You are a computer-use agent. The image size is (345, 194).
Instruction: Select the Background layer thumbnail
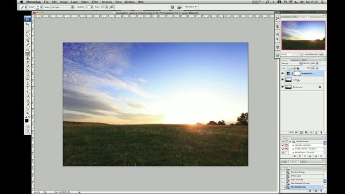(x=288, y=87)
